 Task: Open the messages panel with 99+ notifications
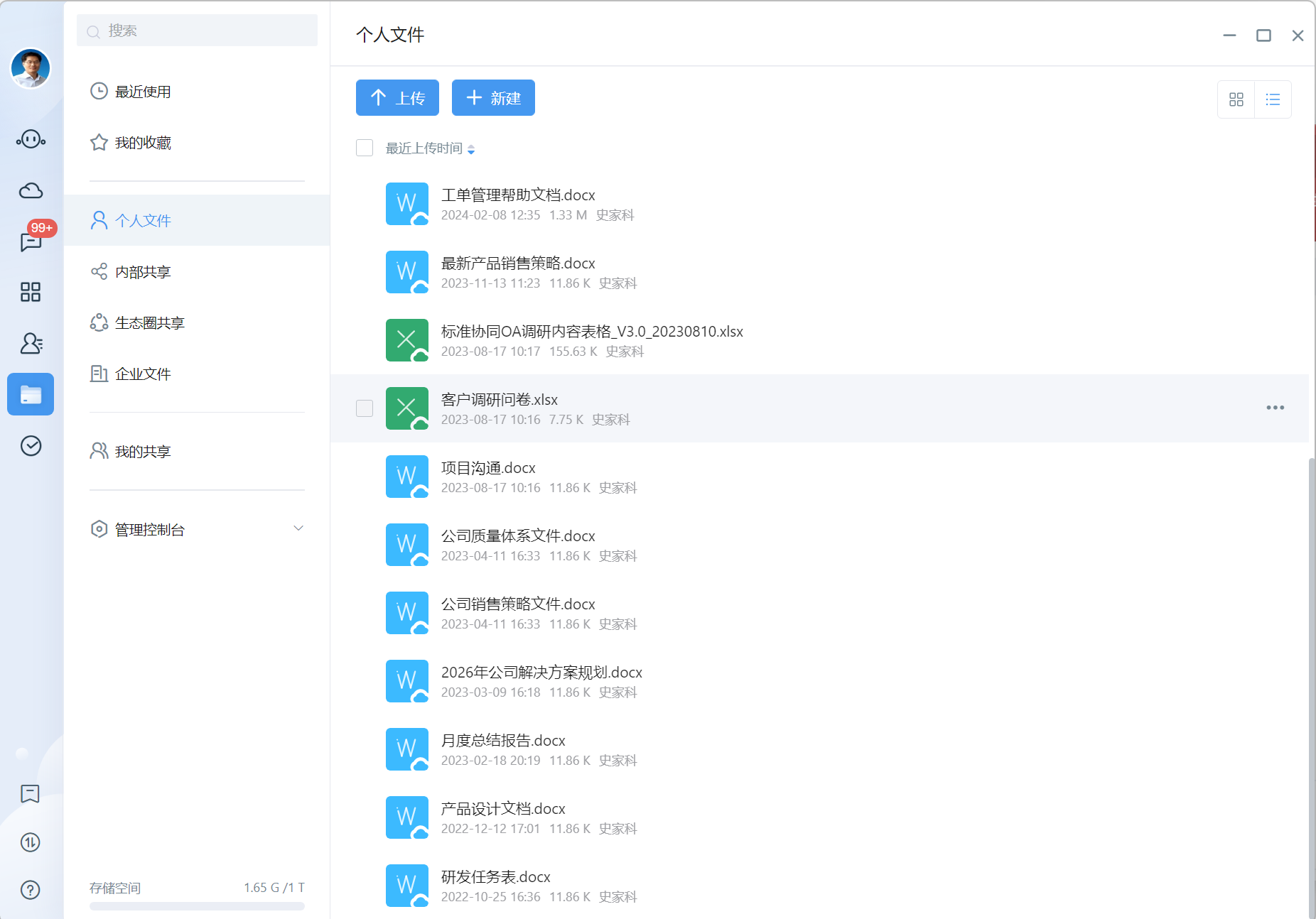[30, 241]
